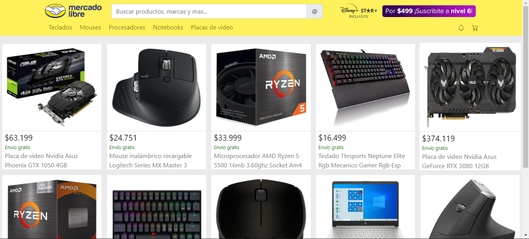Viewport: 529px width, 239px height.
Task: Go to the Notebooks category
Action: click(168, 28)
